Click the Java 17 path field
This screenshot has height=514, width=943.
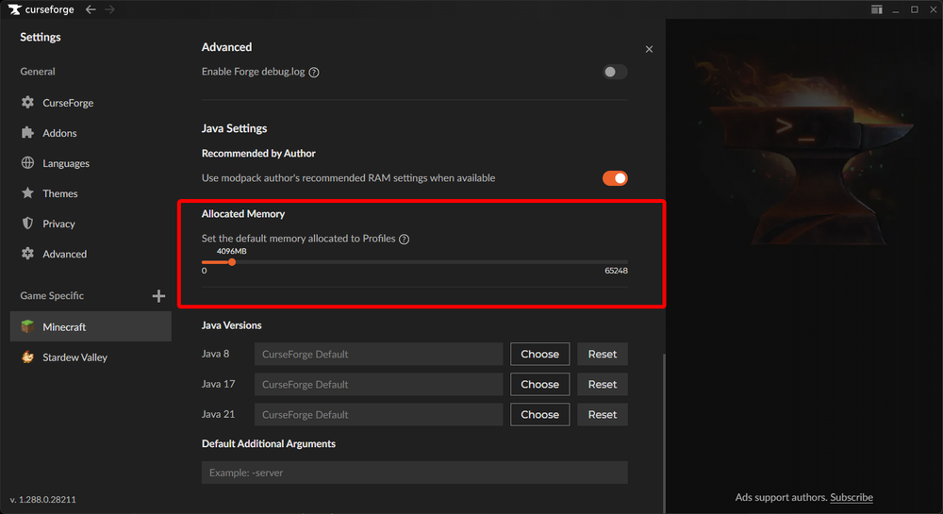tap(378, 384)
